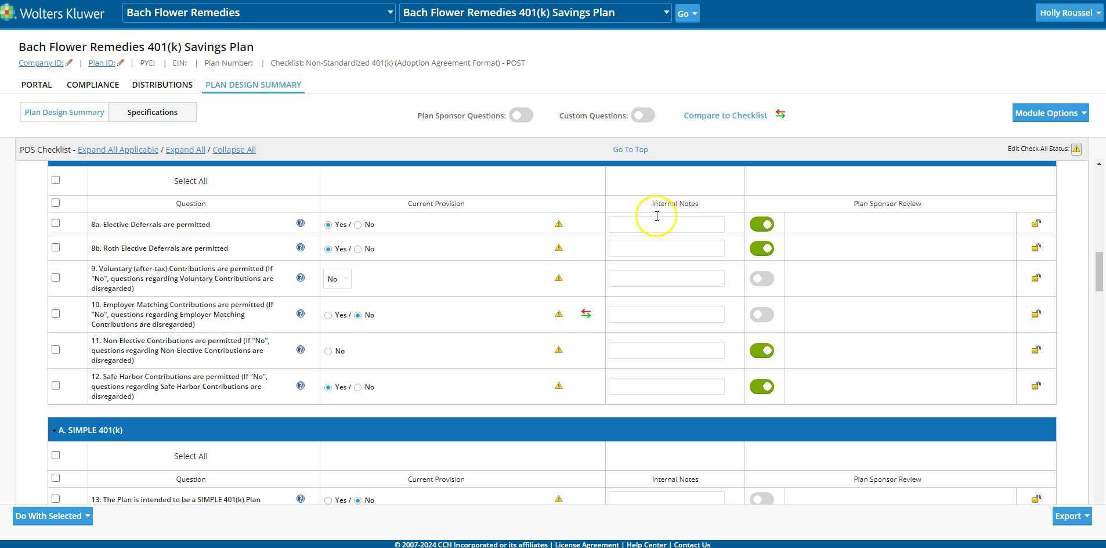This screenshot has width=1106, height=548.
Task: Click lock icon on Safe Harbor Contributions row
Action: [1036, 386]
